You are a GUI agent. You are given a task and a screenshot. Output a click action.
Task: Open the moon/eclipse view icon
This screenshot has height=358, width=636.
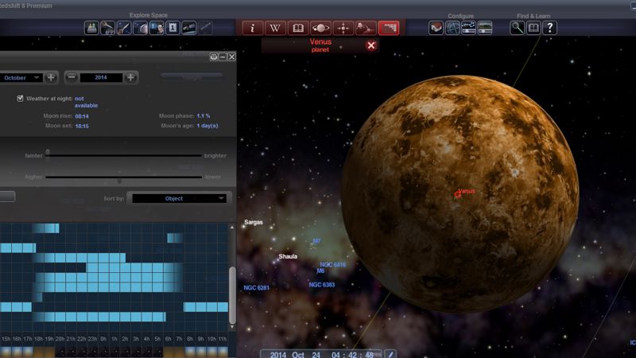141,28
